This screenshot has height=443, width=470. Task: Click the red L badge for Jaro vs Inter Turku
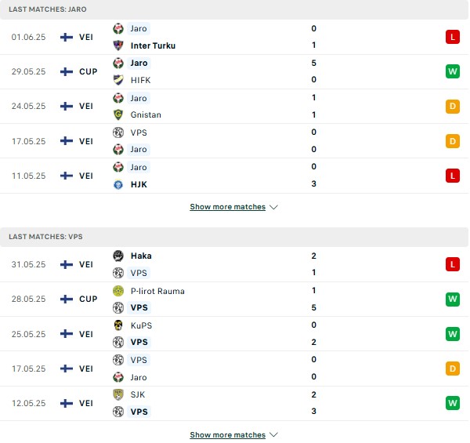click(453, 37)
